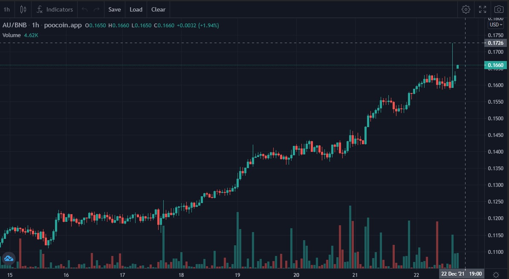Click the 22 Dec '21 19:00 time label
Screen dimensions: 509x279
click(x=463, y=274)
